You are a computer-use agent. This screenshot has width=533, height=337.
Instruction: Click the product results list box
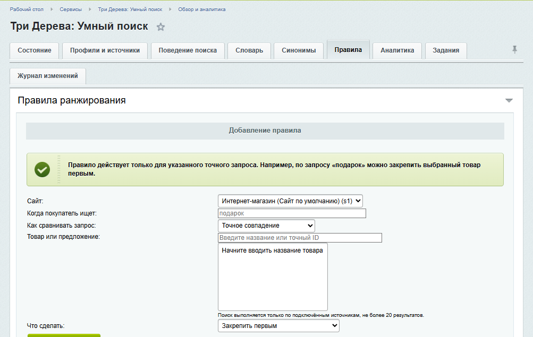273,277
